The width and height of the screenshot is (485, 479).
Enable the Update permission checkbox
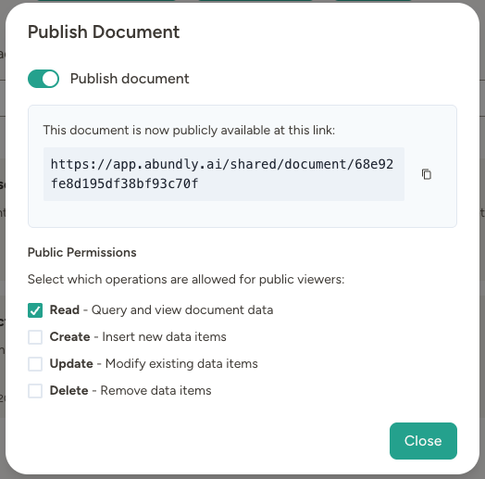pyautogui.click(x=35, y=364)
